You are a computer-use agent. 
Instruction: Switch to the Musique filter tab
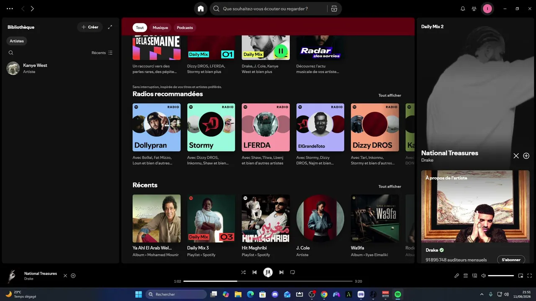(160, 28)
